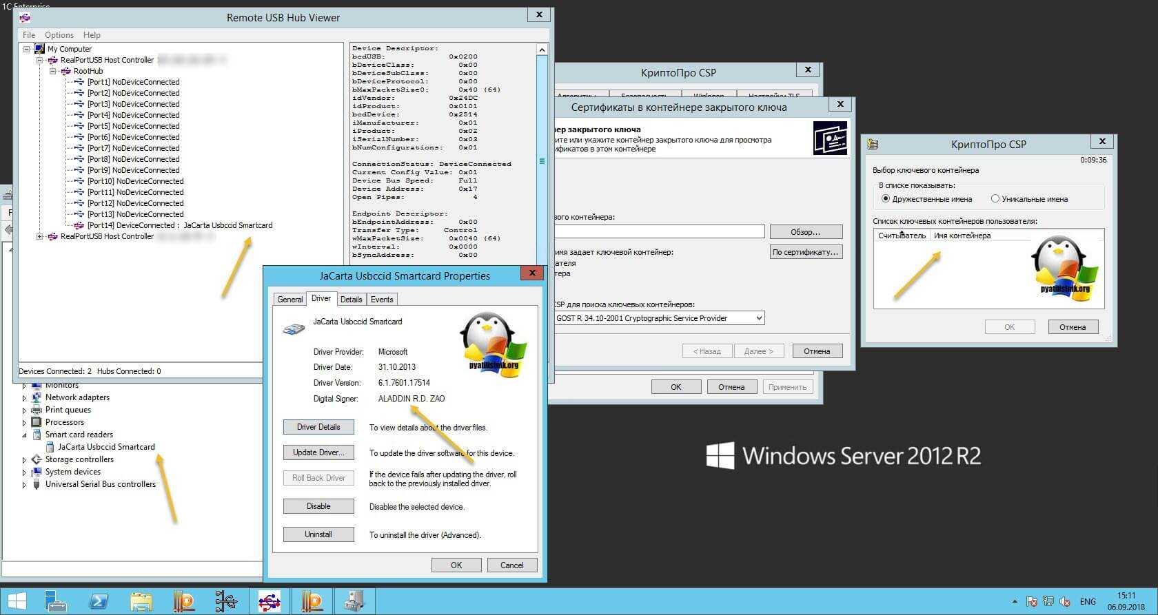
Task: Select the 'Уникальные имена' radio option
Action: [x=995, y=198]
